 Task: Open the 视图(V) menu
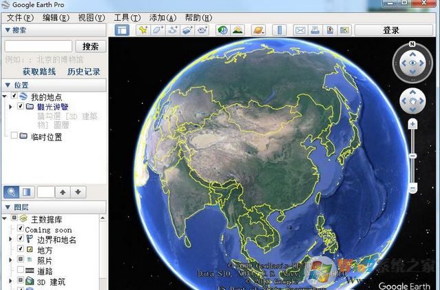[x=91, y=17]
